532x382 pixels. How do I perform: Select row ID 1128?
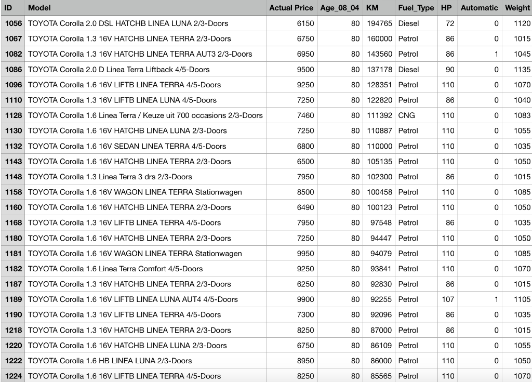12,115
